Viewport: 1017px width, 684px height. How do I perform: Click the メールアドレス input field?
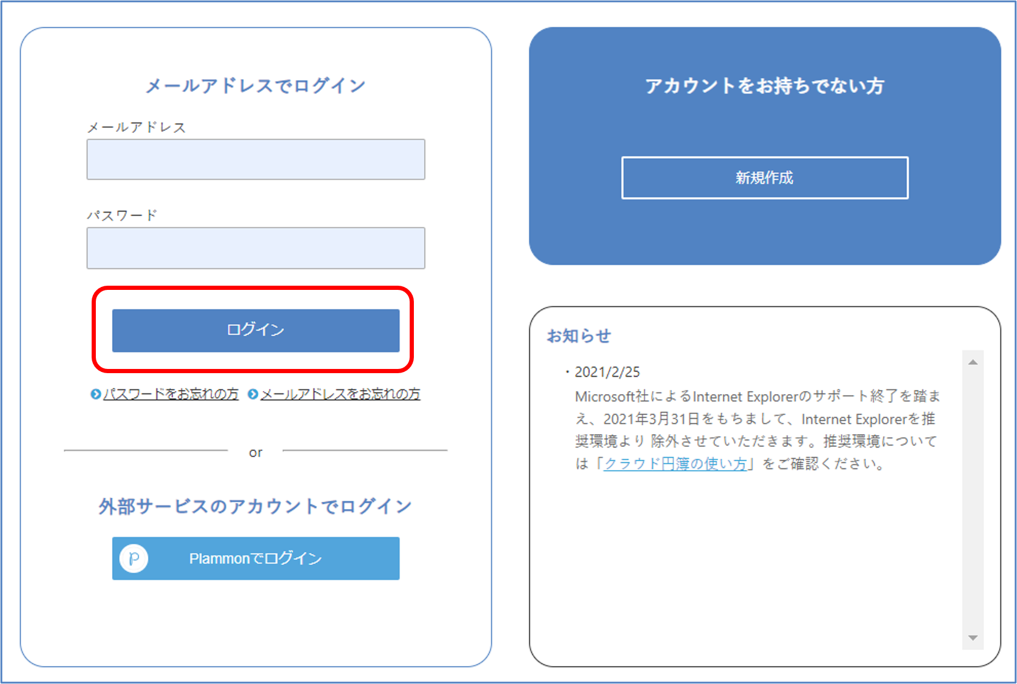[x=256, y=159]
